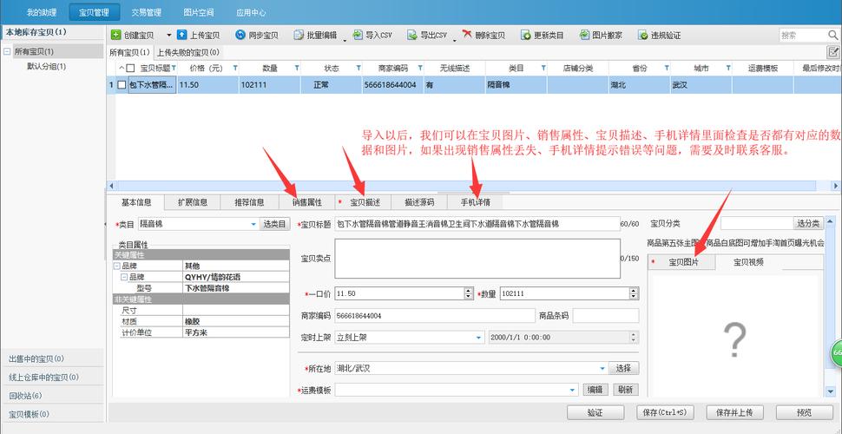Expand the 所在地 location dropdown
The width and height of the screenshot is (842, 434).
[x=602, y=368]
